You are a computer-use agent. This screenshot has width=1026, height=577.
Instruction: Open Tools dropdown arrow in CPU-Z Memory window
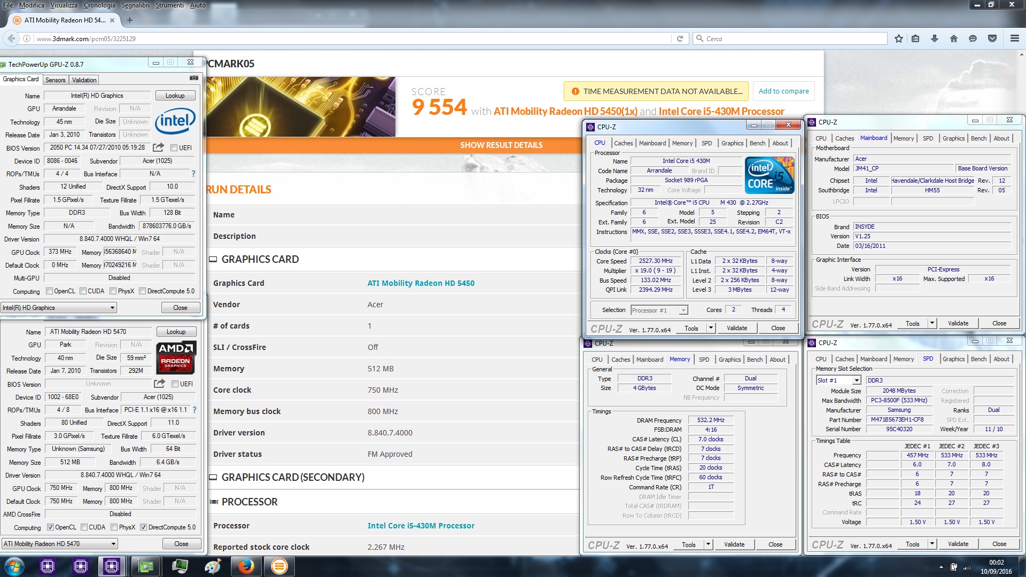coord(708,544)
